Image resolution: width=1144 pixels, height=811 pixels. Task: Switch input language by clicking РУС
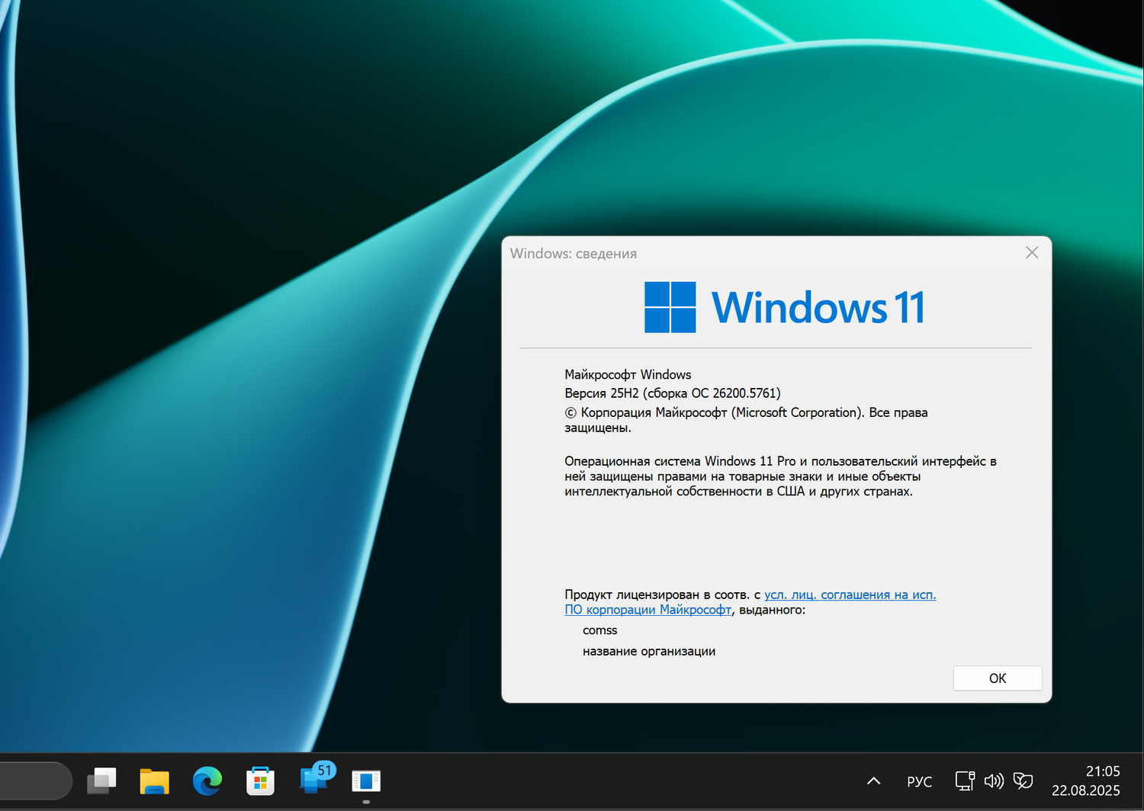(919, 781)
